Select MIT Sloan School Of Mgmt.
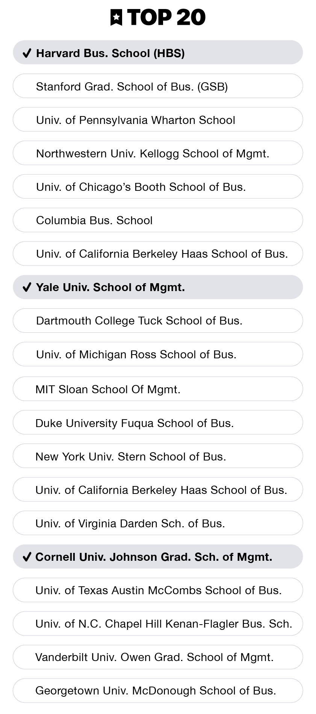Viewport: 316px width, 714px height. pyautogui.click(x=158, y=389)
